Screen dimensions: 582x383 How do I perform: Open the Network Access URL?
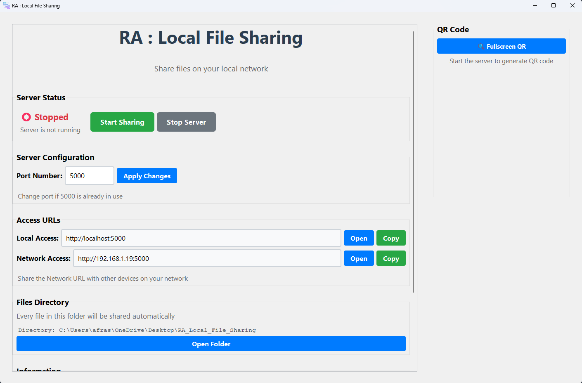click(x=358, y=258)
